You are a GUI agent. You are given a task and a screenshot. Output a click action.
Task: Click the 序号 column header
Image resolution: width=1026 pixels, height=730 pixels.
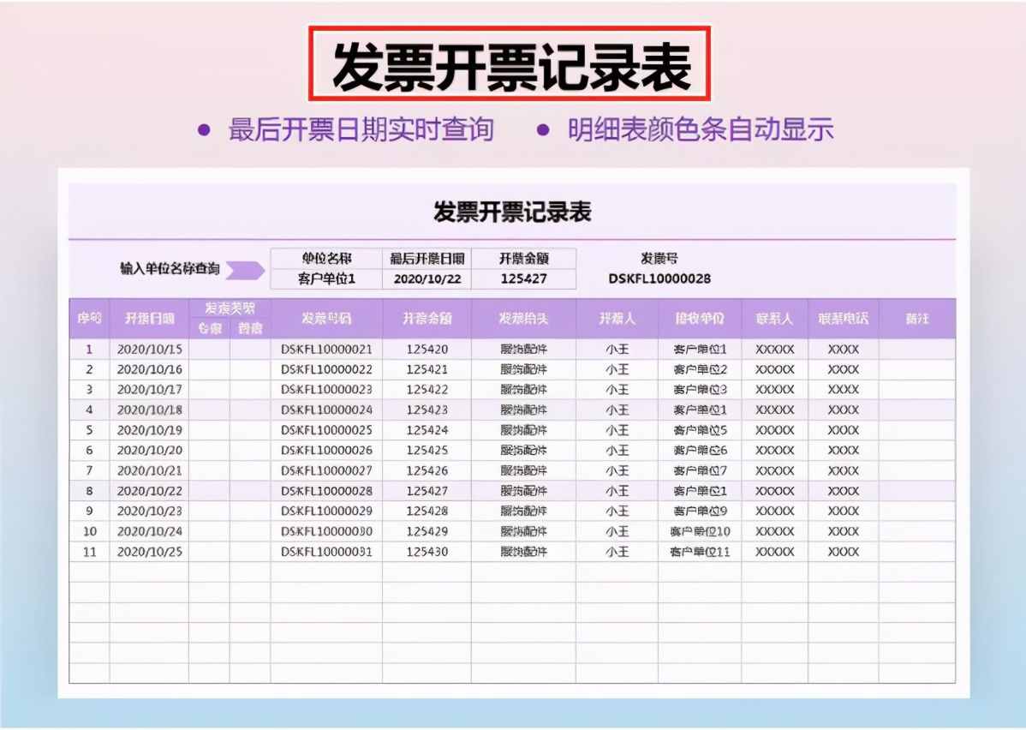(x=89, y=319)
